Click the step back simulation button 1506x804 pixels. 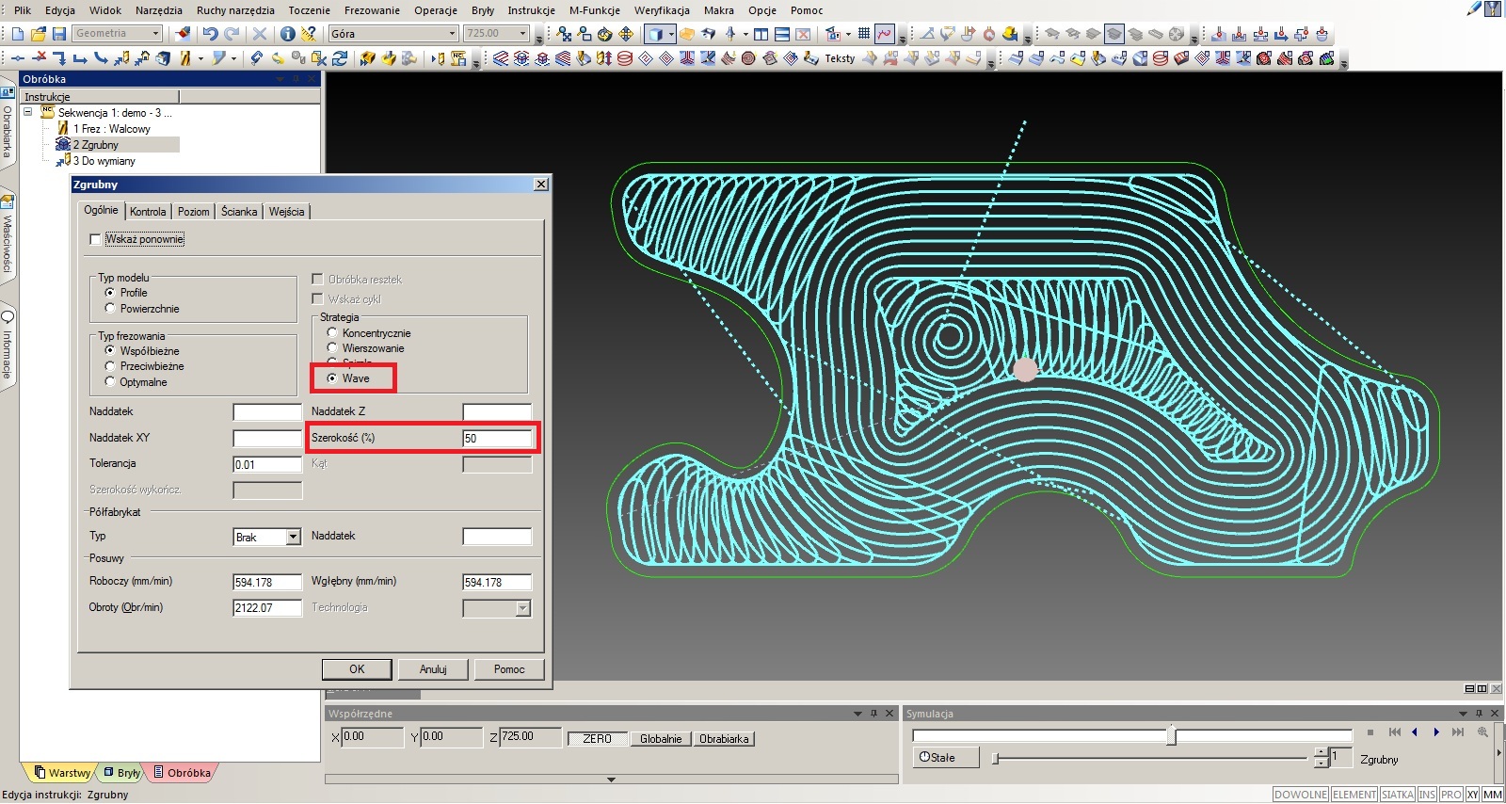1415,732
